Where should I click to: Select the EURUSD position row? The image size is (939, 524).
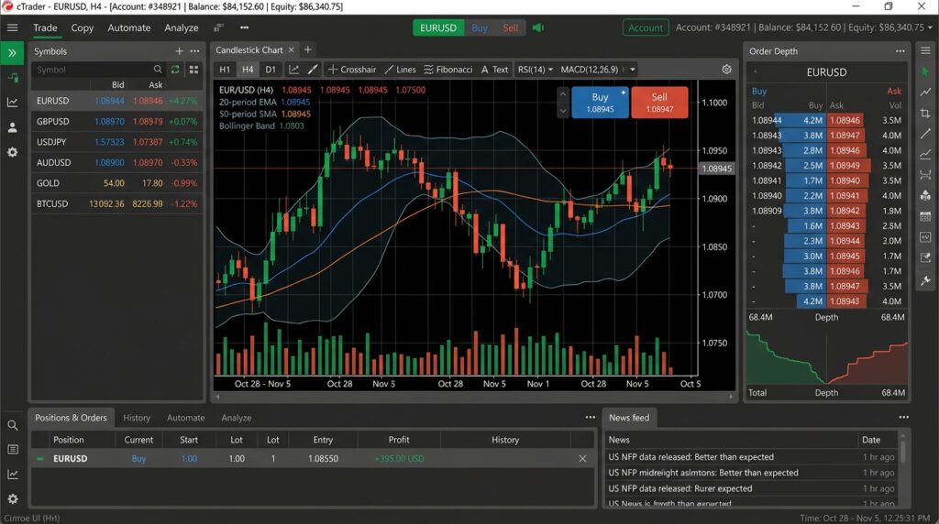(x=313, y=459)
